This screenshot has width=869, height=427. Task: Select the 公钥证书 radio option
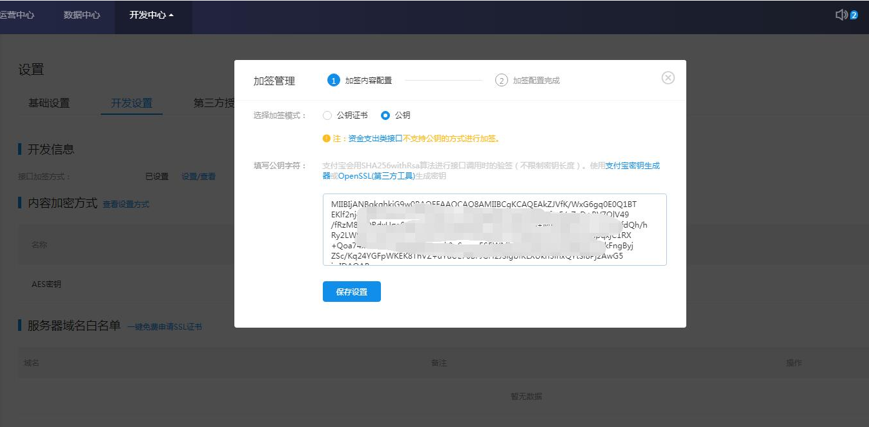tap(327, 115)
